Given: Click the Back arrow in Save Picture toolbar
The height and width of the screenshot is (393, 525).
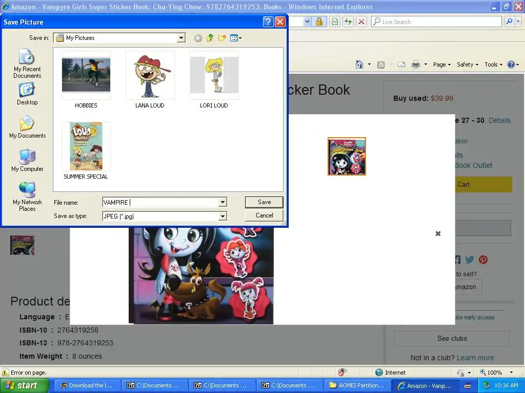Looking at the screenshot, I should (198, 38).
